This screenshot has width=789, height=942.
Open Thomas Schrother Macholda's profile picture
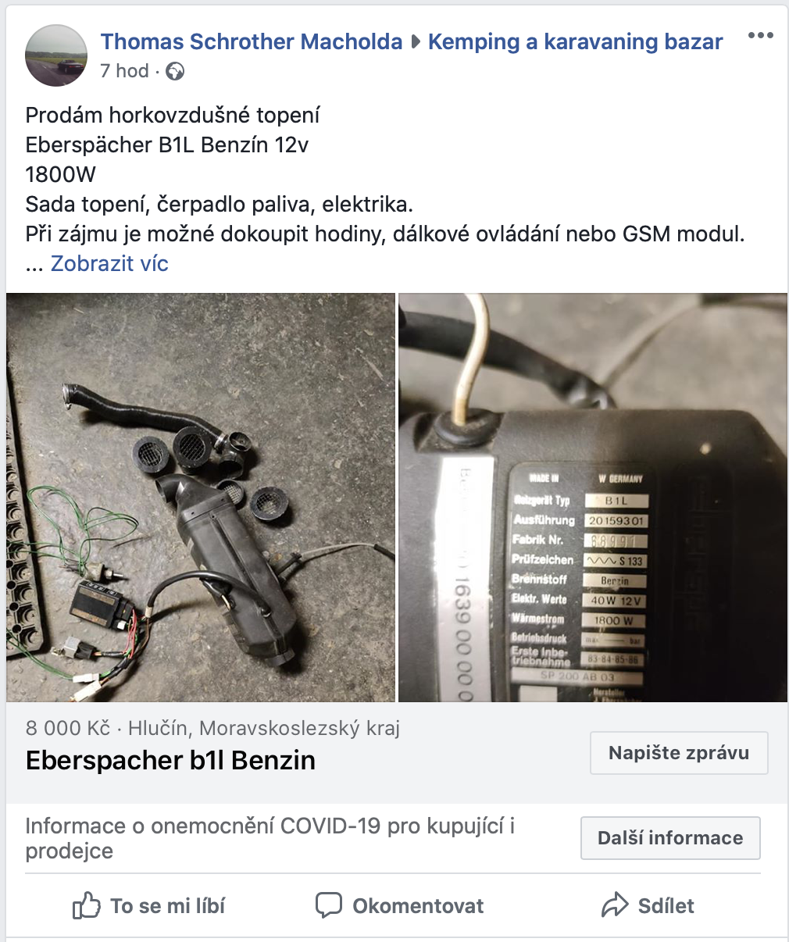[56, 55]
